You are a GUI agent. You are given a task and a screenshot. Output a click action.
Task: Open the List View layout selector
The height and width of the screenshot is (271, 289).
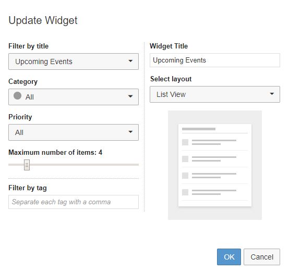(215, 94)
